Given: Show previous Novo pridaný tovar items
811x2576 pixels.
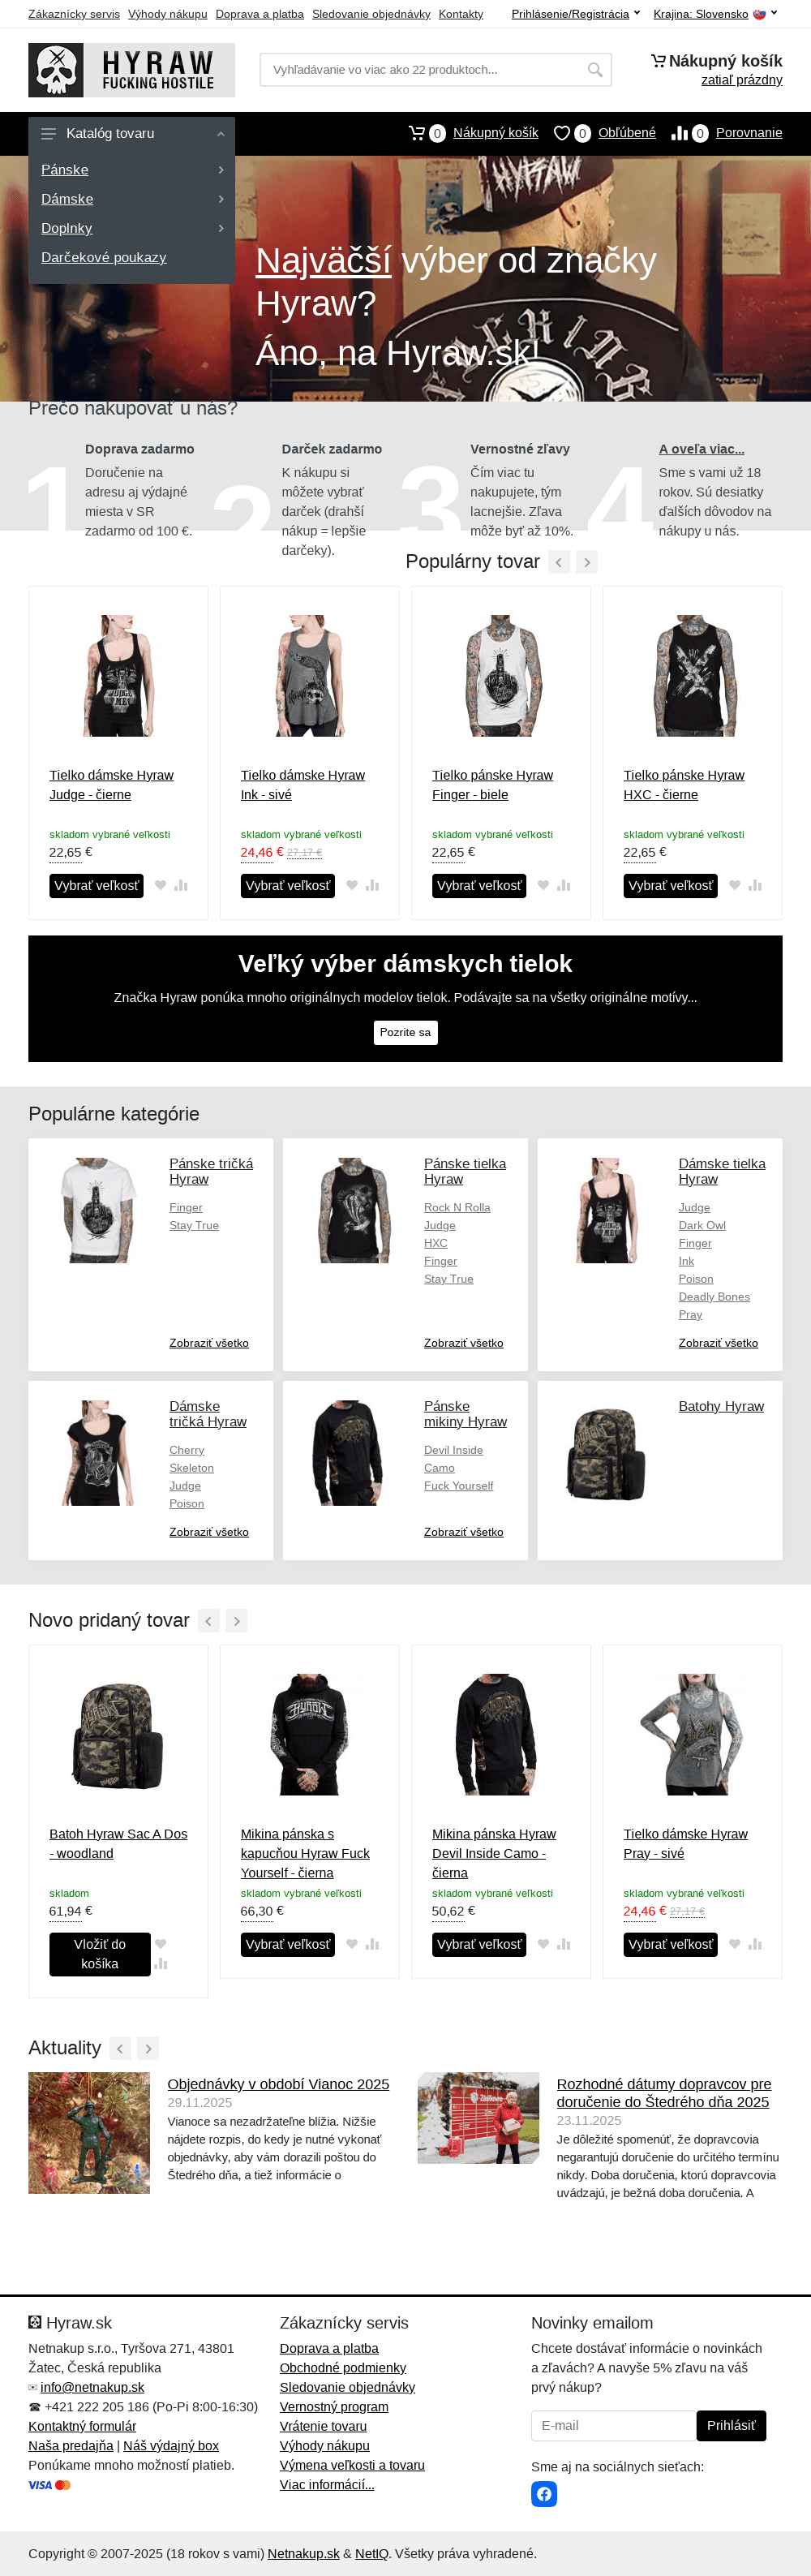Looking at the screenshot, I should [x=208, y=1621].
